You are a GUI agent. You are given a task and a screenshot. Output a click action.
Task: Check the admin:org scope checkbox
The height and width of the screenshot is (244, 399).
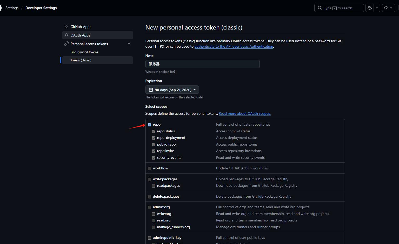(x=150, y=207)
